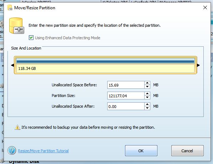Decrease Partition Size using down arrow
Viewport: 213px width, 164px height.
(147, 97)
